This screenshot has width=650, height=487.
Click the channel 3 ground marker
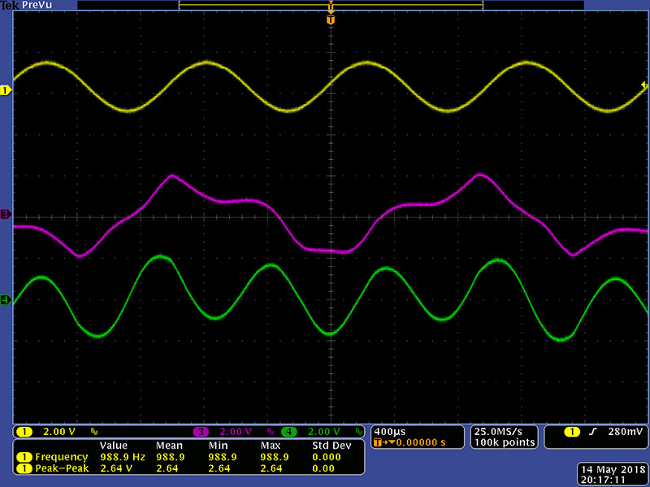[6, 214]
